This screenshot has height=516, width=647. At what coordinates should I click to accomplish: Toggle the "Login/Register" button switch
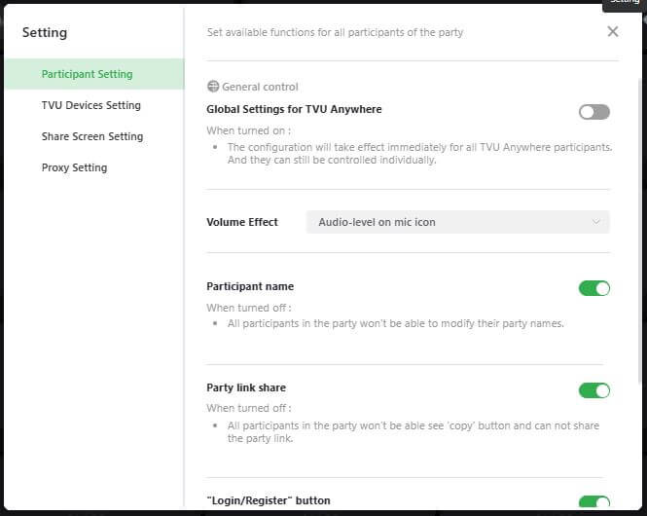point(593,501)
